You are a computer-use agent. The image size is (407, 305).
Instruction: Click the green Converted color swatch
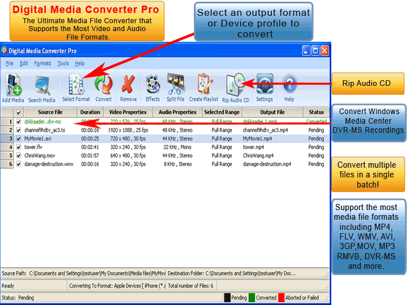[x=252, y=298]
